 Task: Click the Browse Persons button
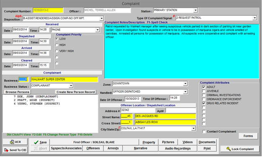pos(17,92)
